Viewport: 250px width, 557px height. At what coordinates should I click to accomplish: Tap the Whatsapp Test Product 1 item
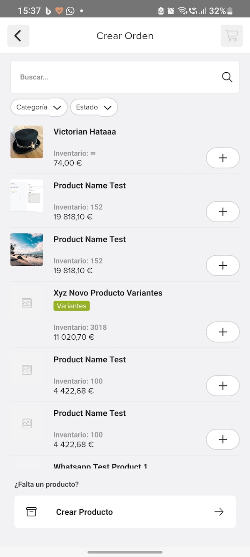point(100,465)
